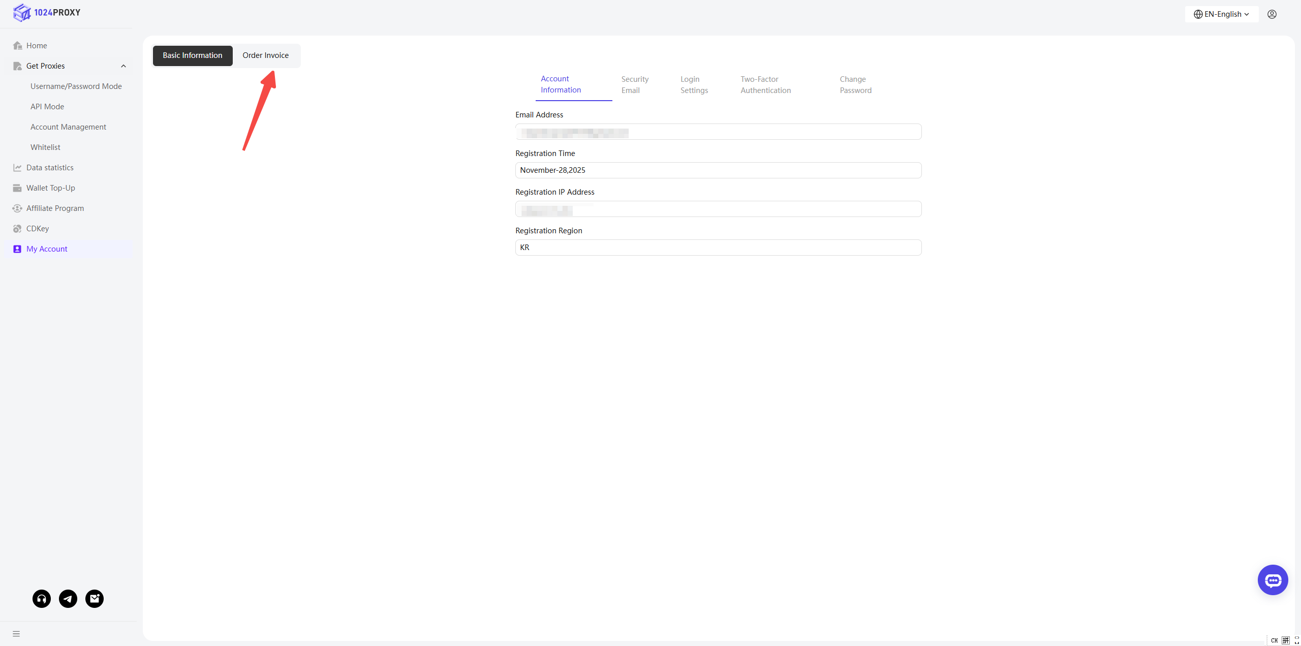Screen dimensions: 1301x646
Task: Click the headset support icon
Action: point(42,599)
